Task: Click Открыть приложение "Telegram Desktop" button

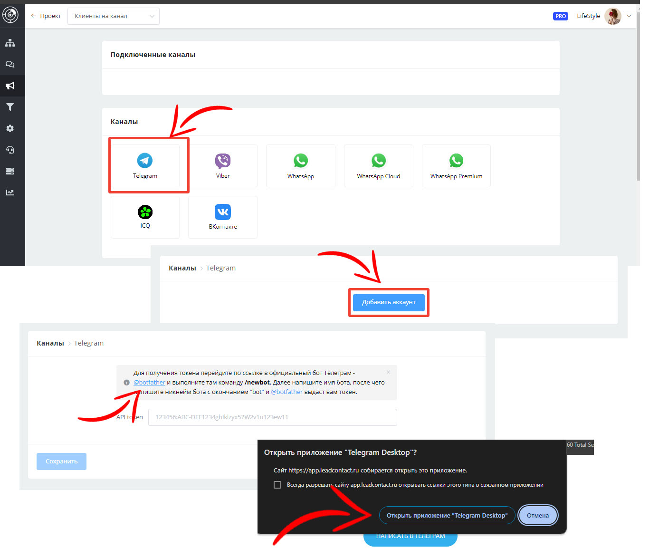Action: point(447,515)
